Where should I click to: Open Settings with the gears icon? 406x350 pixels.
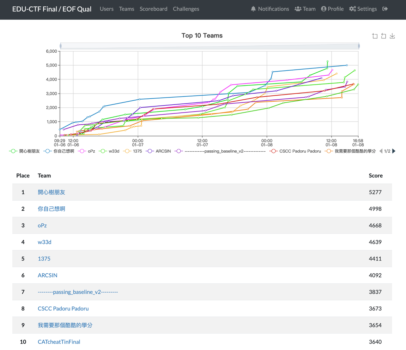(363, 9)
